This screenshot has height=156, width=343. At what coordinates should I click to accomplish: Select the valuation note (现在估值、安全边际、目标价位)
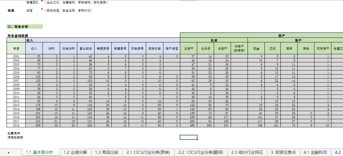68,10
